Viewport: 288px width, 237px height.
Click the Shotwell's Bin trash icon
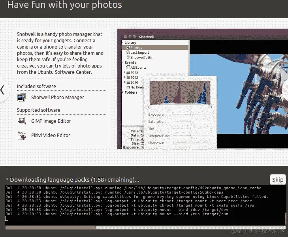click(x=128, y=57)
